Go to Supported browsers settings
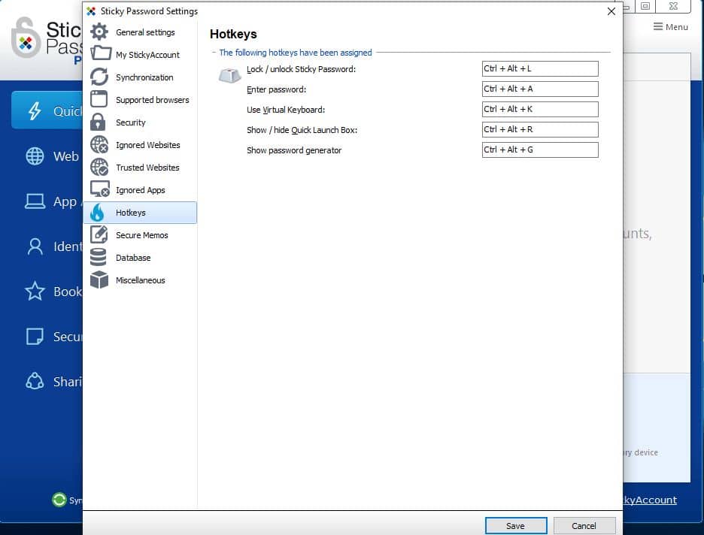The image size is (704, 535). (140, 99)
